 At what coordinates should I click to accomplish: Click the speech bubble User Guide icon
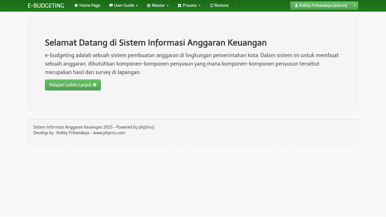tap(111, 6)
